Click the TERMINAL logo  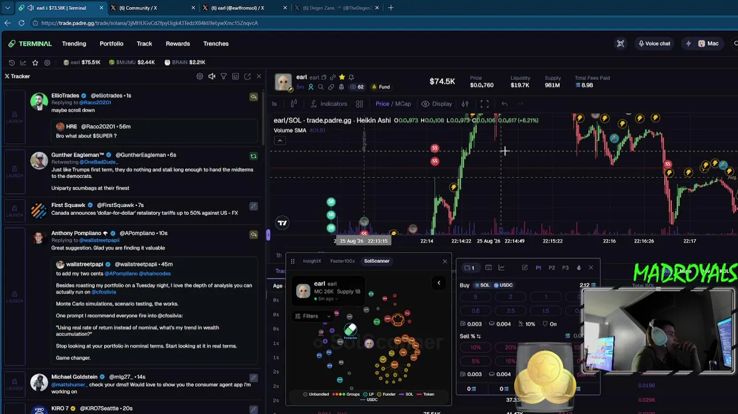[x=30, y=44]
